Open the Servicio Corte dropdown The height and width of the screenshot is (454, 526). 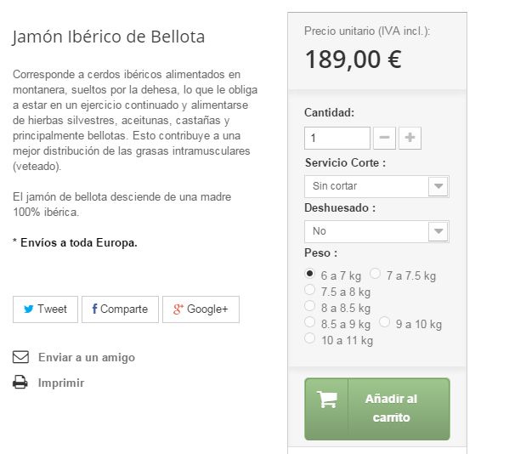376,186
